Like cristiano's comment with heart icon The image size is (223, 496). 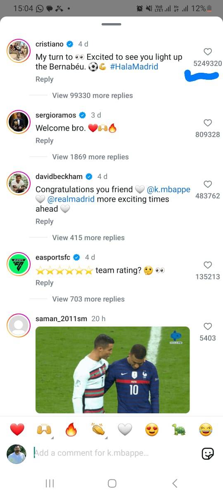point(208,52)
